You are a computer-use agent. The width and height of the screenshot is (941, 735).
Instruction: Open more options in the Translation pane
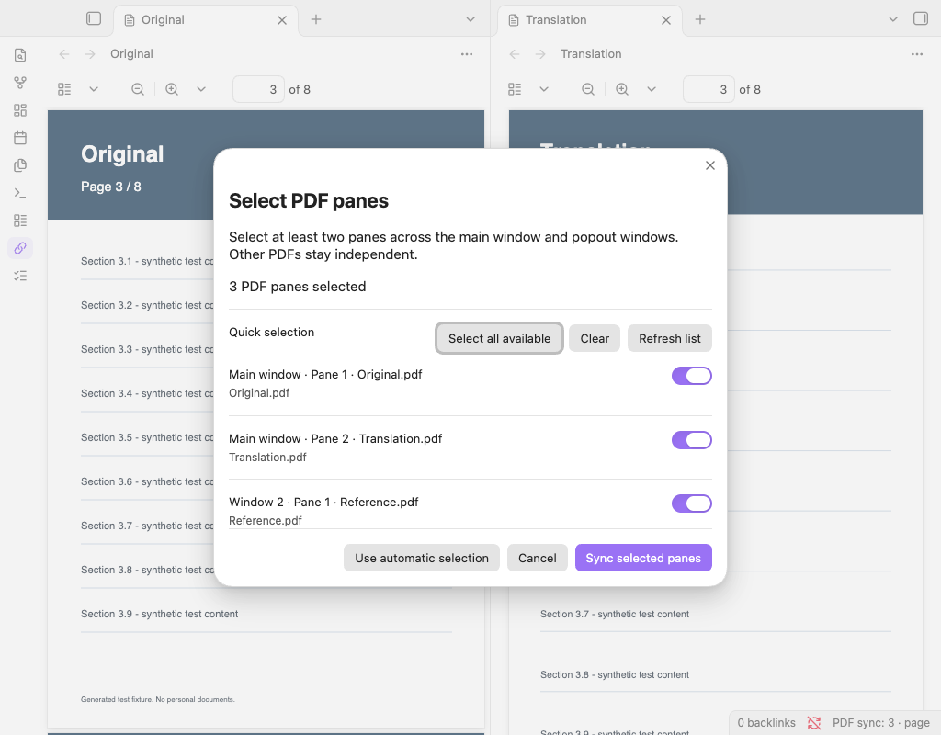tap(917, 54)
